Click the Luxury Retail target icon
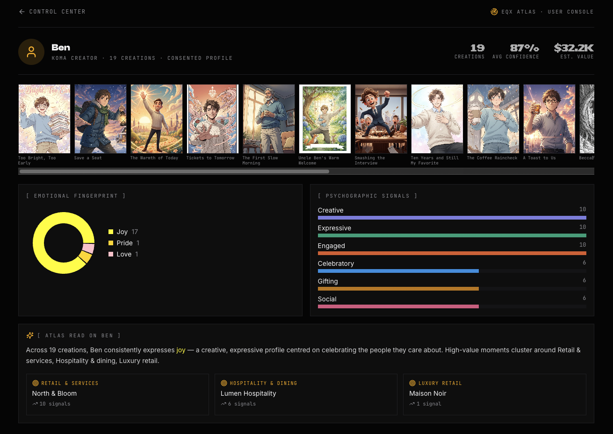Screen dimensions: 613x434 tap(412, 383)
